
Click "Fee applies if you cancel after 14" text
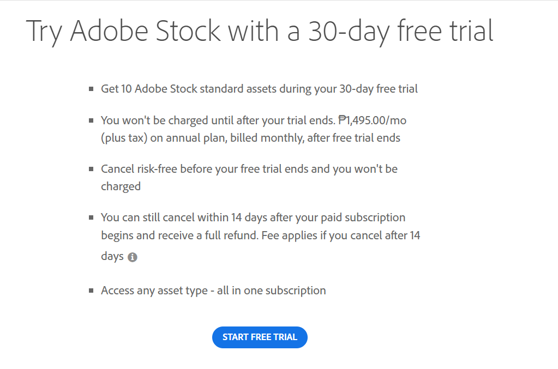[341, 235]
